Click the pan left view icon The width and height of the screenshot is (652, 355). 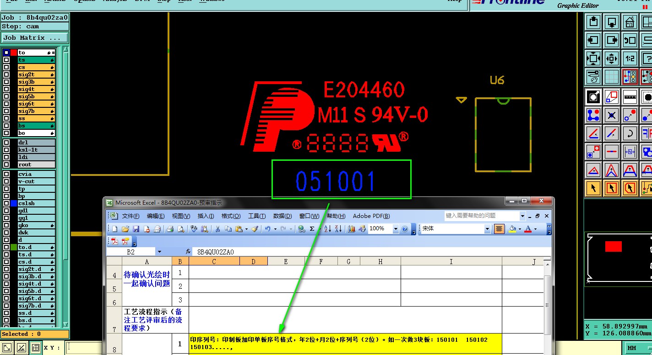pos(593,40)
